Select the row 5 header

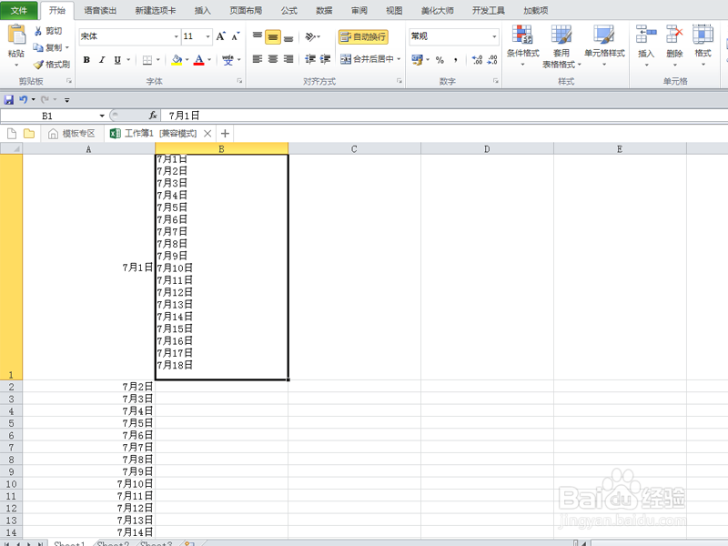coord(11,423)
